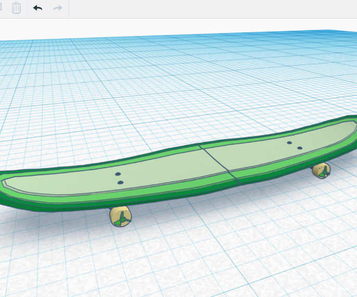Image resolution: width=357 pixels, height=297 pixels.
Task: Click the redo arrow icon
Action: click(58, 8)
